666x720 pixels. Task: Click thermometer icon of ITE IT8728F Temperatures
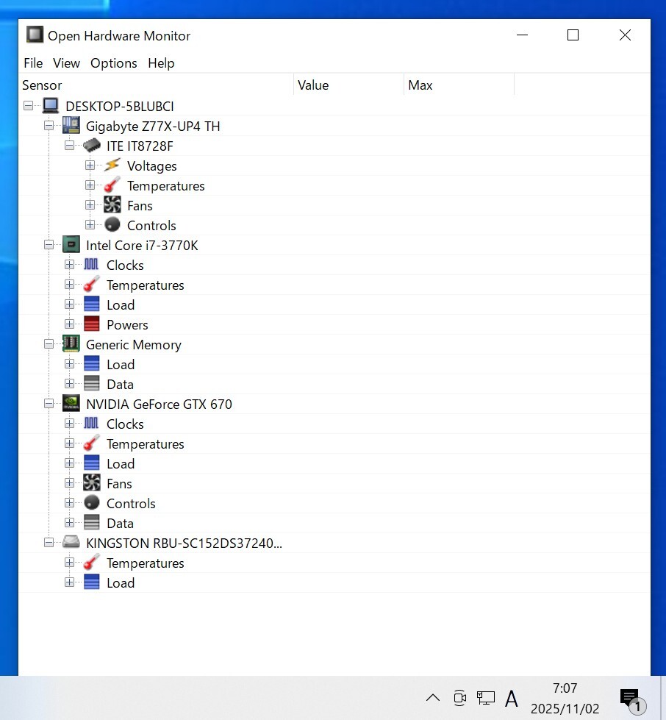click(112, 185)
